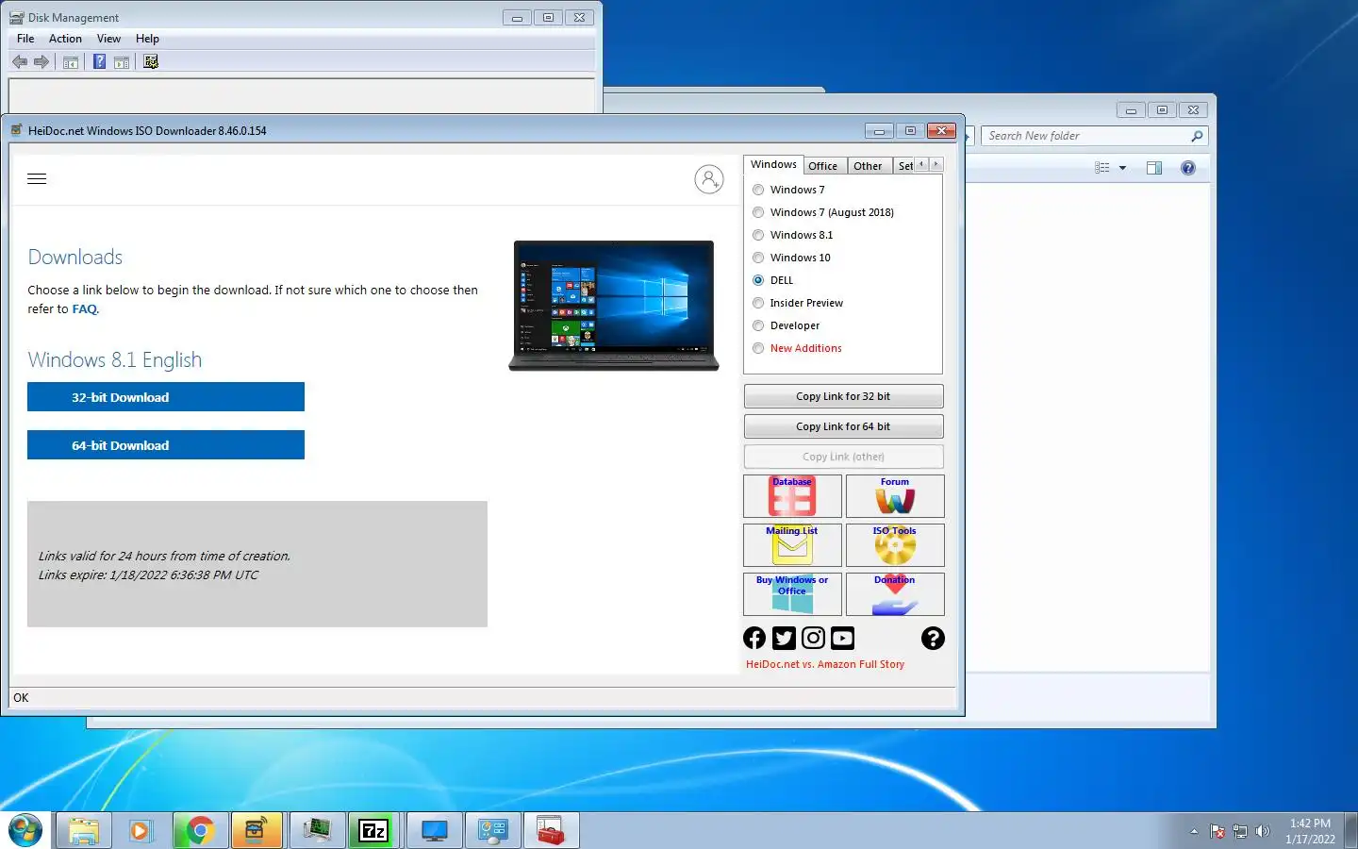Show hidden tray icons arrow
1358x849 pixels.
(x=1194, y=831)
